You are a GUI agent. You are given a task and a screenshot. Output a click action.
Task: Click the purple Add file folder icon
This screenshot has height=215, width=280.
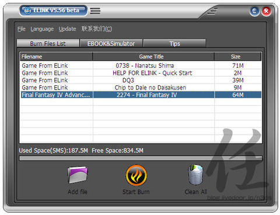(78, 175)
